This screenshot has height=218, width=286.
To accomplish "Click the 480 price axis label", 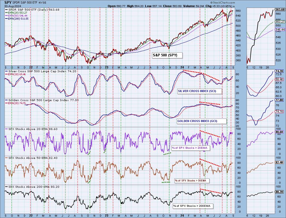I will coord(238,31).
